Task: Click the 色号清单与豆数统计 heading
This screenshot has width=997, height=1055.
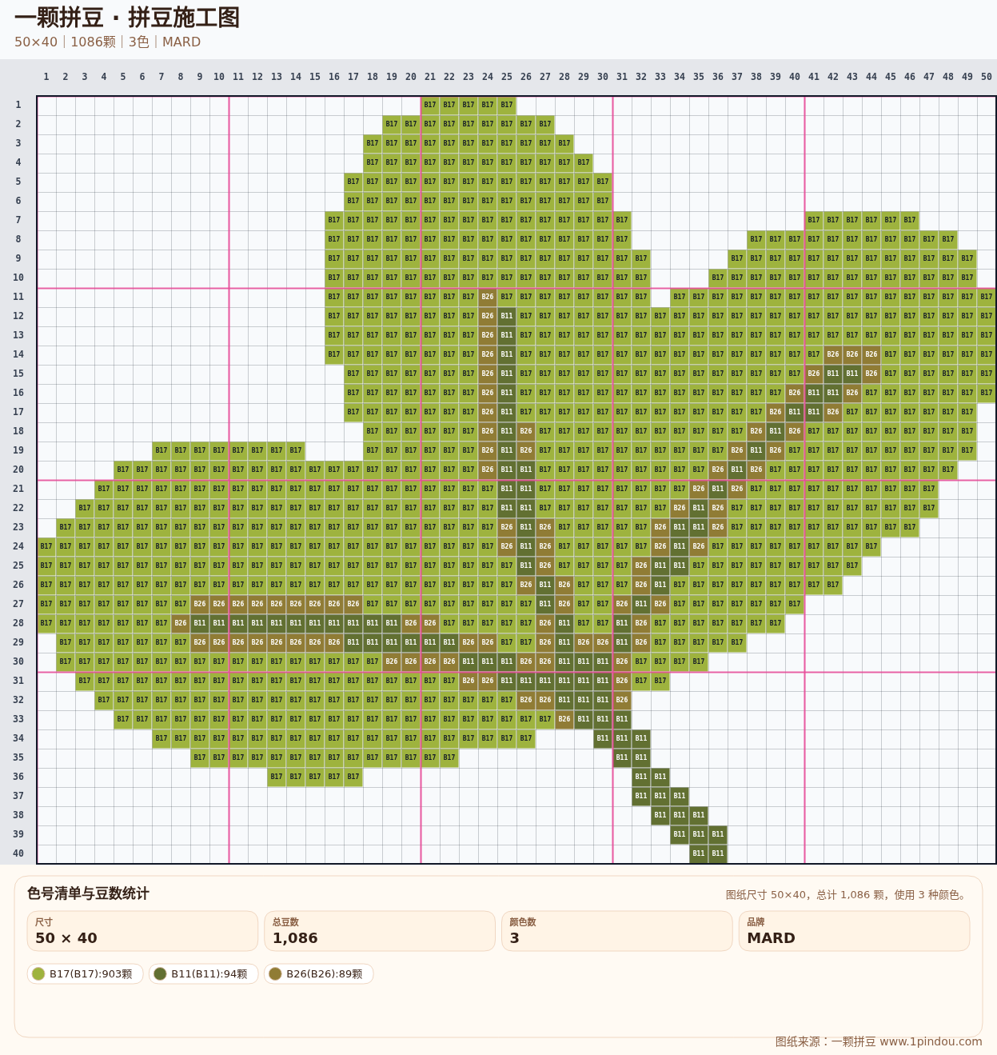Action: tap(88, 893)
